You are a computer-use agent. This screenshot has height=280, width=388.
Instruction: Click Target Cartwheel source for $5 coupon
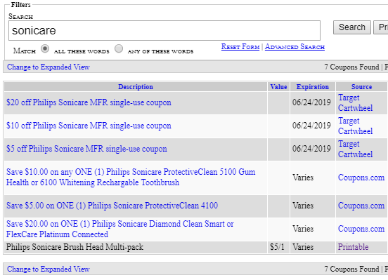[x=356, y=149]
